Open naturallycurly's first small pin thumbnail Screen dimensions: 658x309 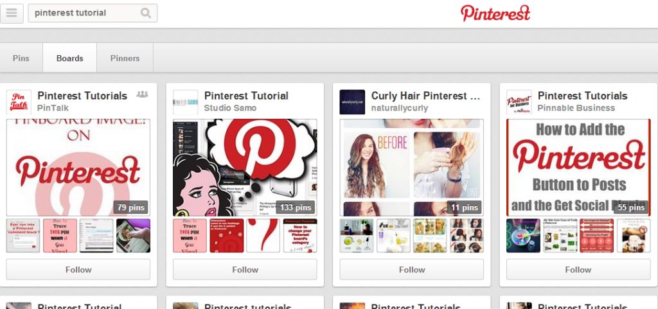point(356,236)
